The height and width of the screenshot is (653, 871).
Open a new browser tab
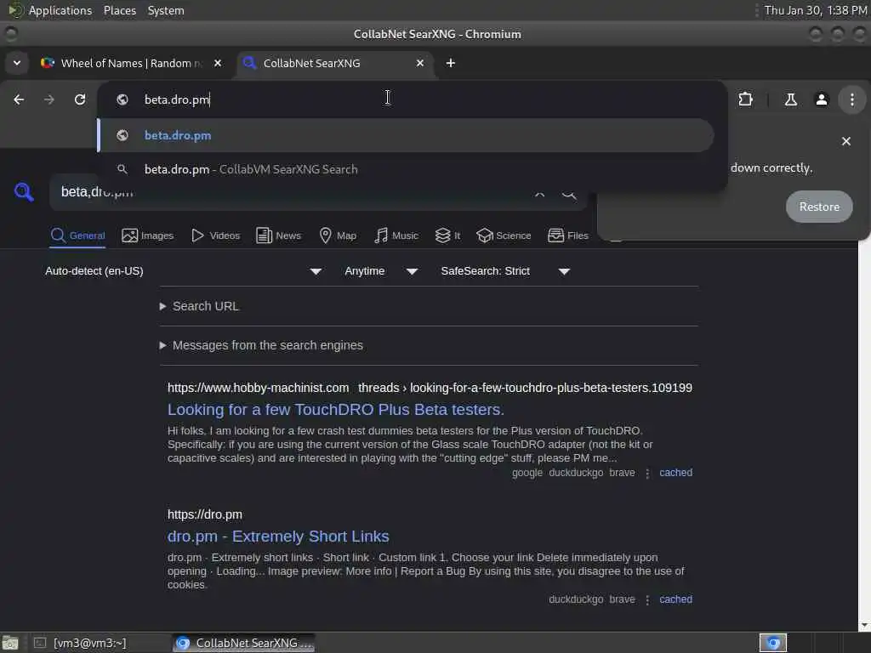point(451,63)
